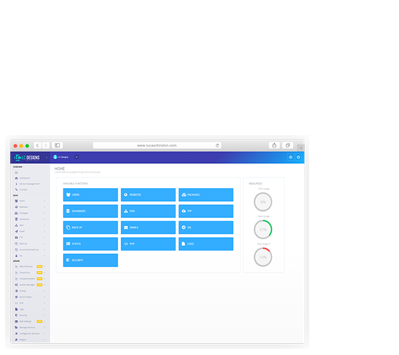Click the Docker Manager sidebar icon
Screen dimensions: 399x355
pos(16,284)
